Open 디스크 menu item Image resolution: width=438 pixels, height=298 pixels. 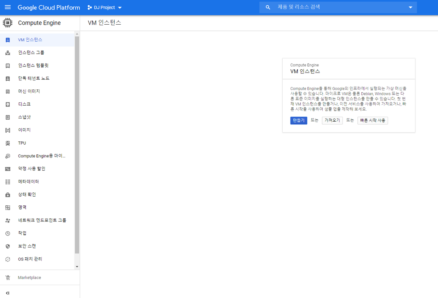point(37,104)
